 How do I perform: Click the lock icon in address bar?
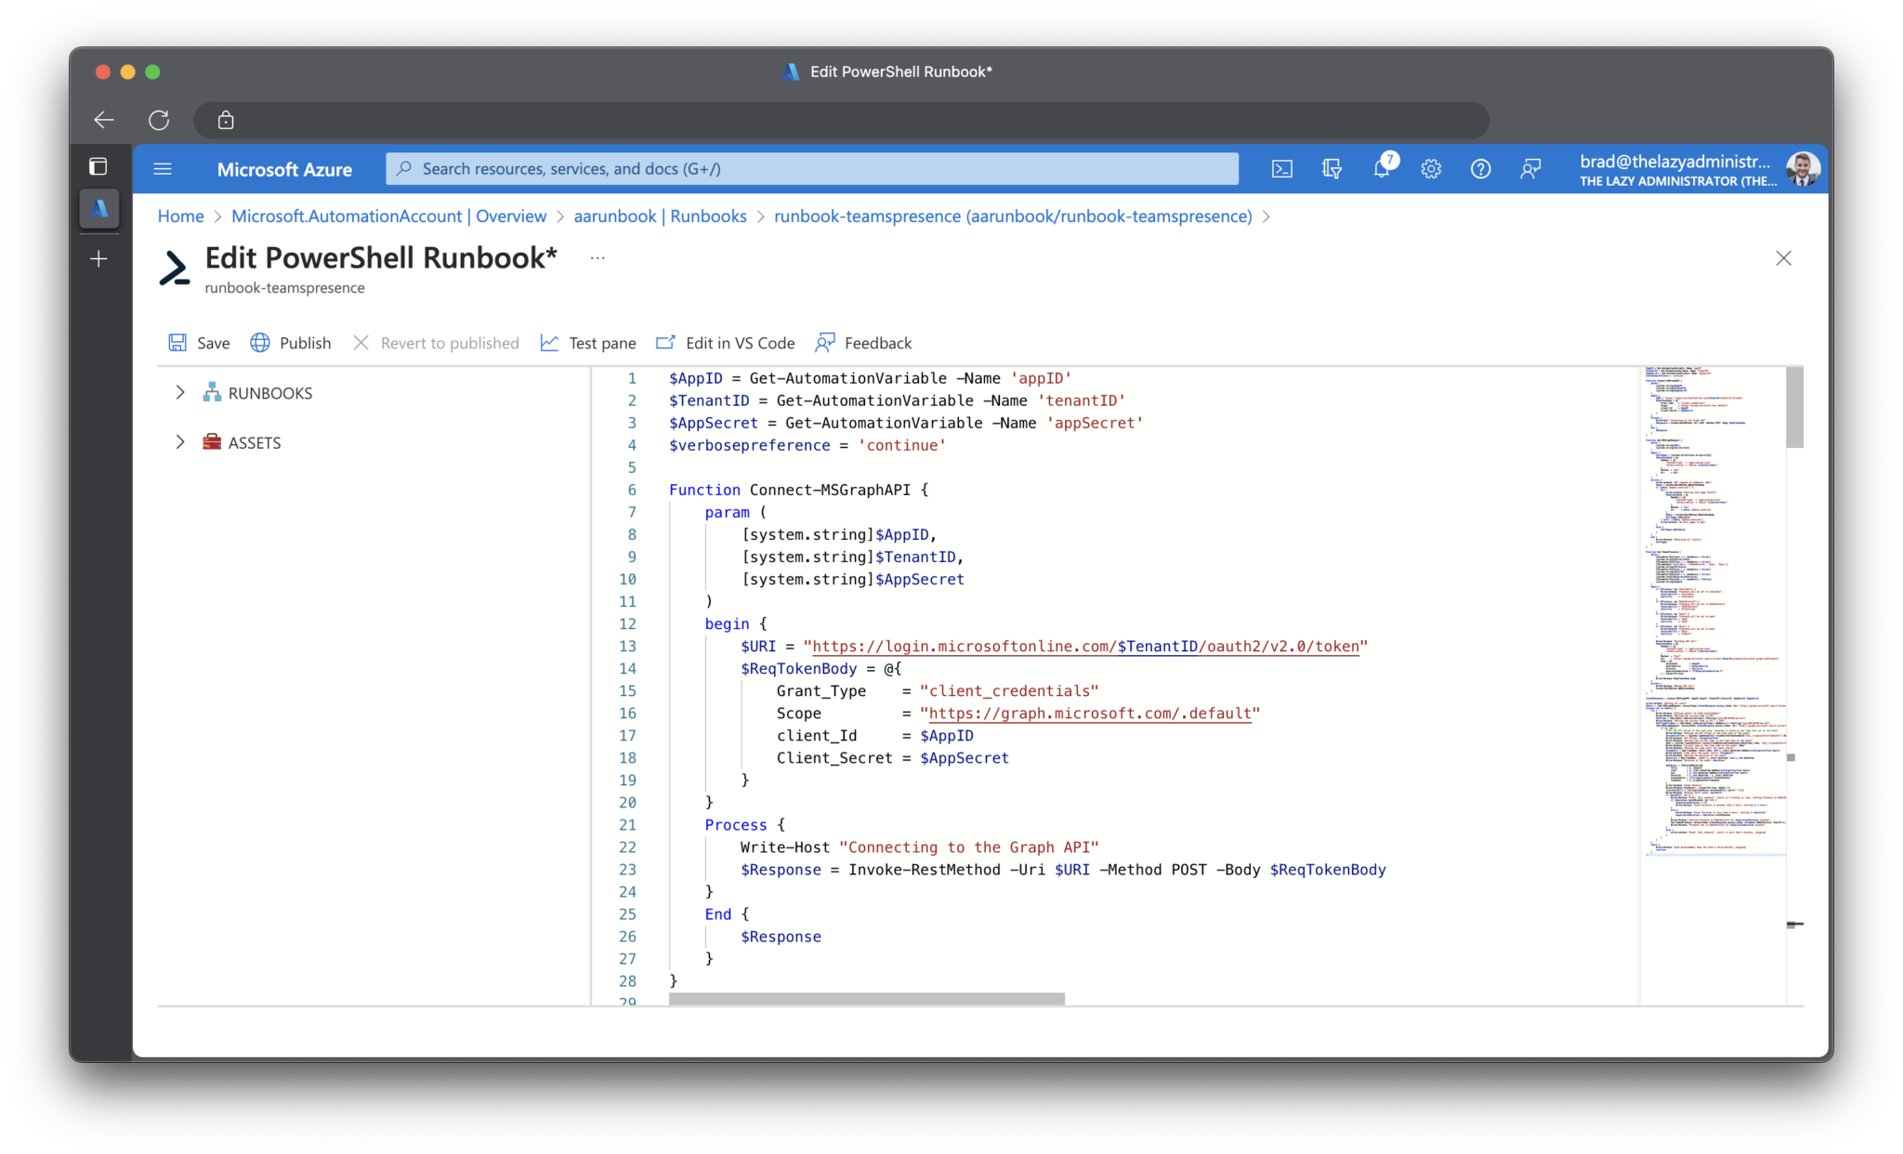[226, 120]
